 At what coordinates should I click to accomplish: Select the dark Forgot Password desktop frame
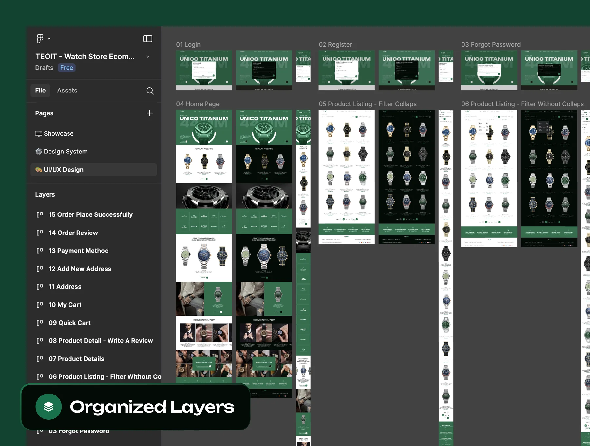(549, 70)
